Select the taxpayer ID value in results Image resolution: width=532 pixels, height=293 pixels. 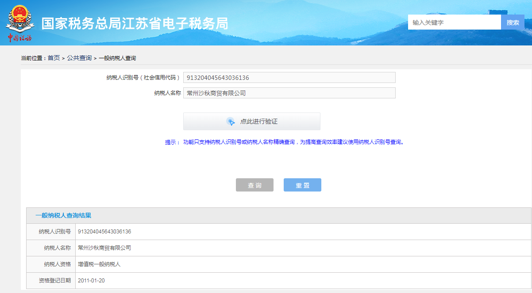[104, 232]
